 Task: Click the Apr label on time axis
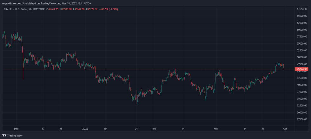(x=285, y=129)
